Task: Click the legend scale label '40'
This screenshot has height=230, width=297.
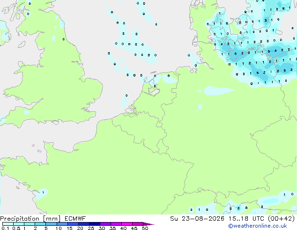Action: (124, 228)
